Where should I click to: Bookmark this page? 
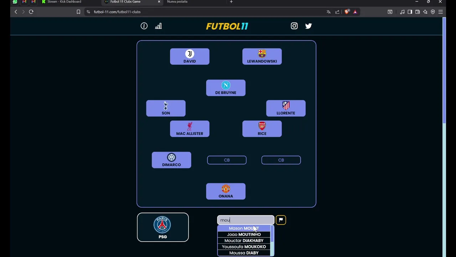point(78,12)
